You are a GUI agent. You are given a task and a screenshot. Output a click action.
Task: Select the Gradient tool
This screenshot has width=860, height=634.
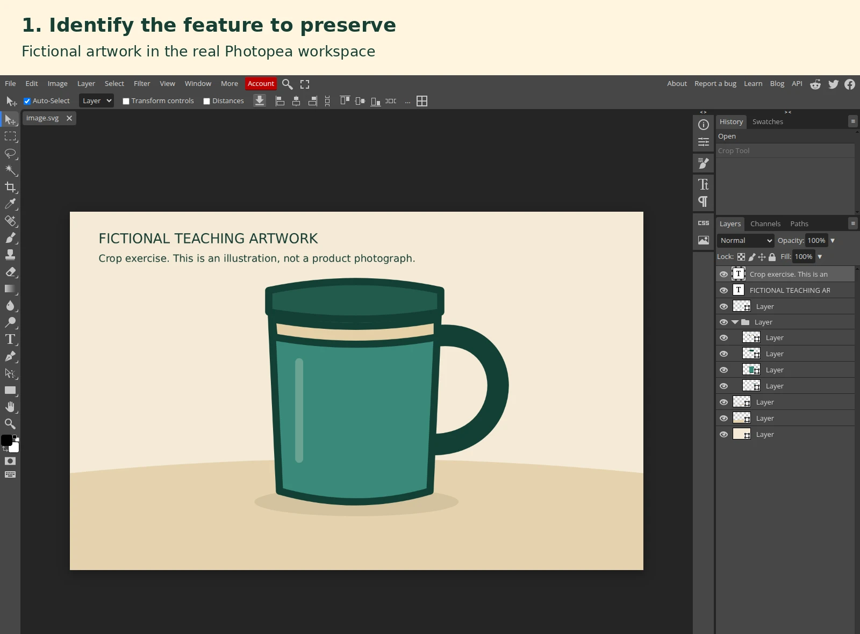10,289
